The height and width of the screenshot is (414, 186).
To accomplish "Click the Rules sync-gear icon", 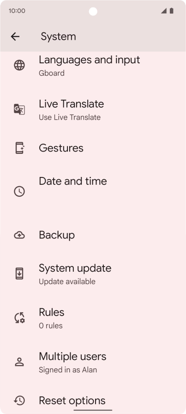I will [x=19, y=317].
